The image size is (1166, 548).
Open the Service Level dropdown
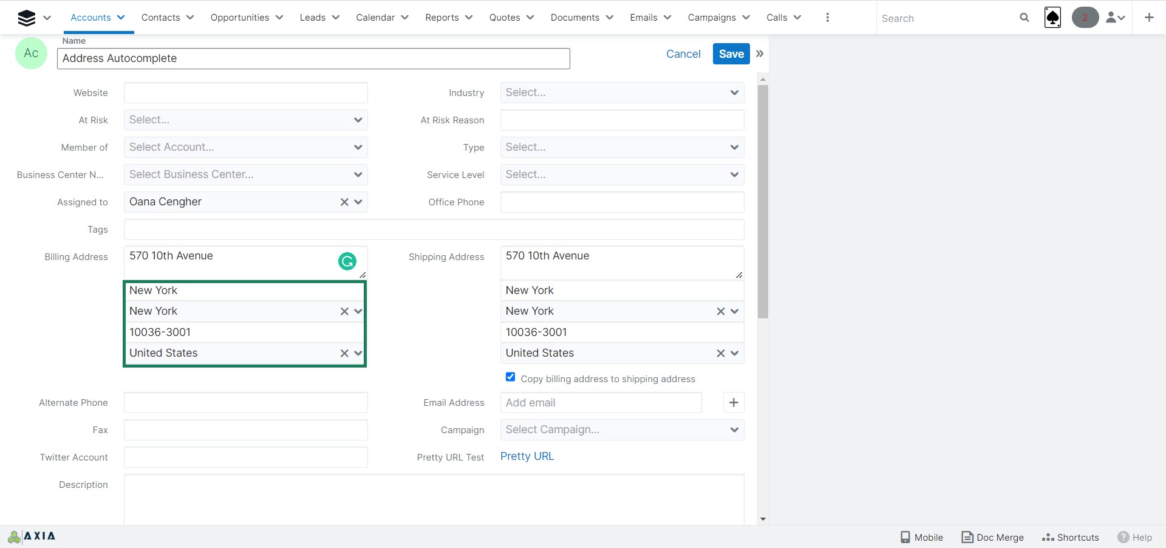[x=622, y=175]
